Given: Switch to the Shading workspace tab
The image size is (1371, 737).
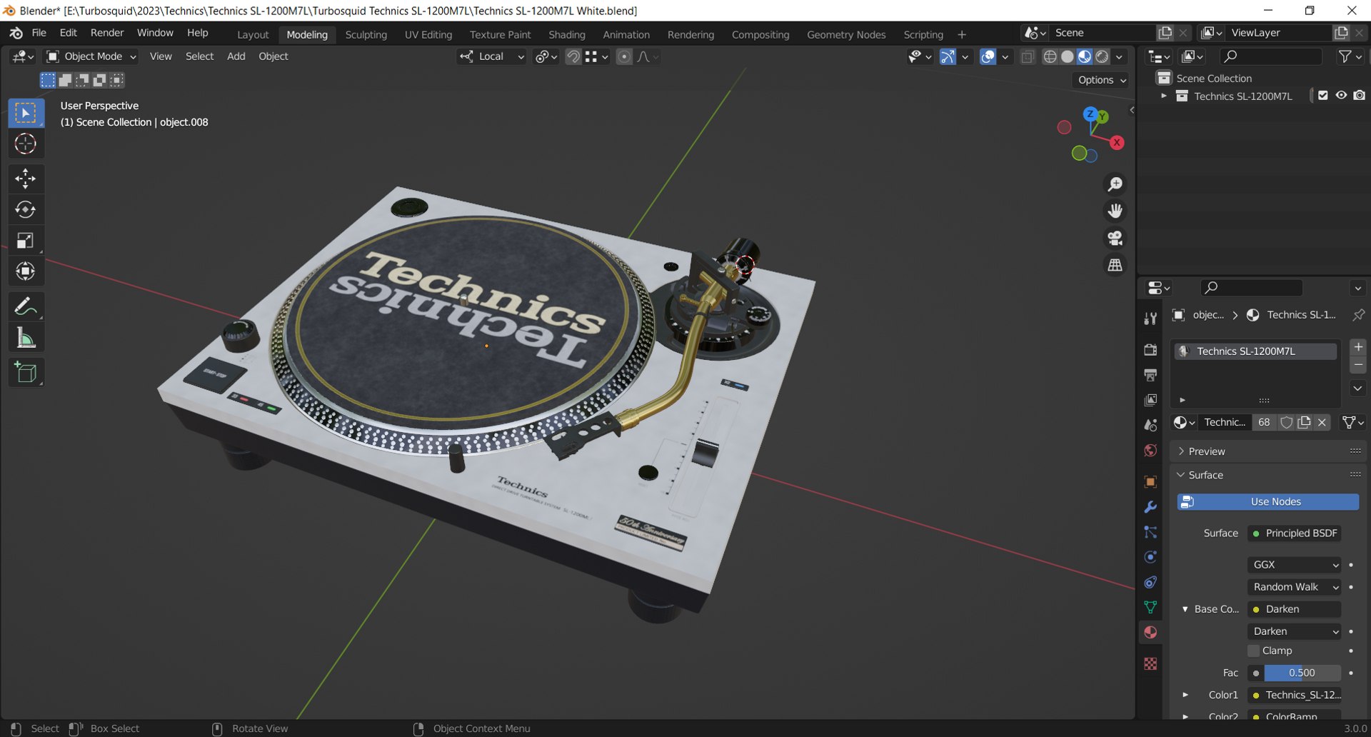Looking at the screenshot, I should tap(567, 34).
